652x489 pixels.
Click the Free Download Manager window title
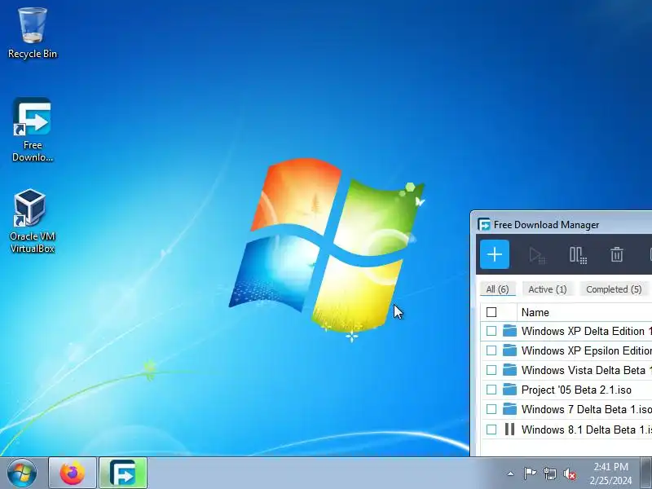(x=546, y=225)
